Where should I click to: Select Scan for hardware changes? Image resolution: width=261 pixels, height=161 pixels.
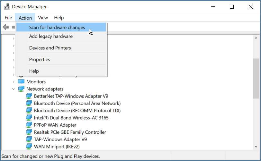57,28
